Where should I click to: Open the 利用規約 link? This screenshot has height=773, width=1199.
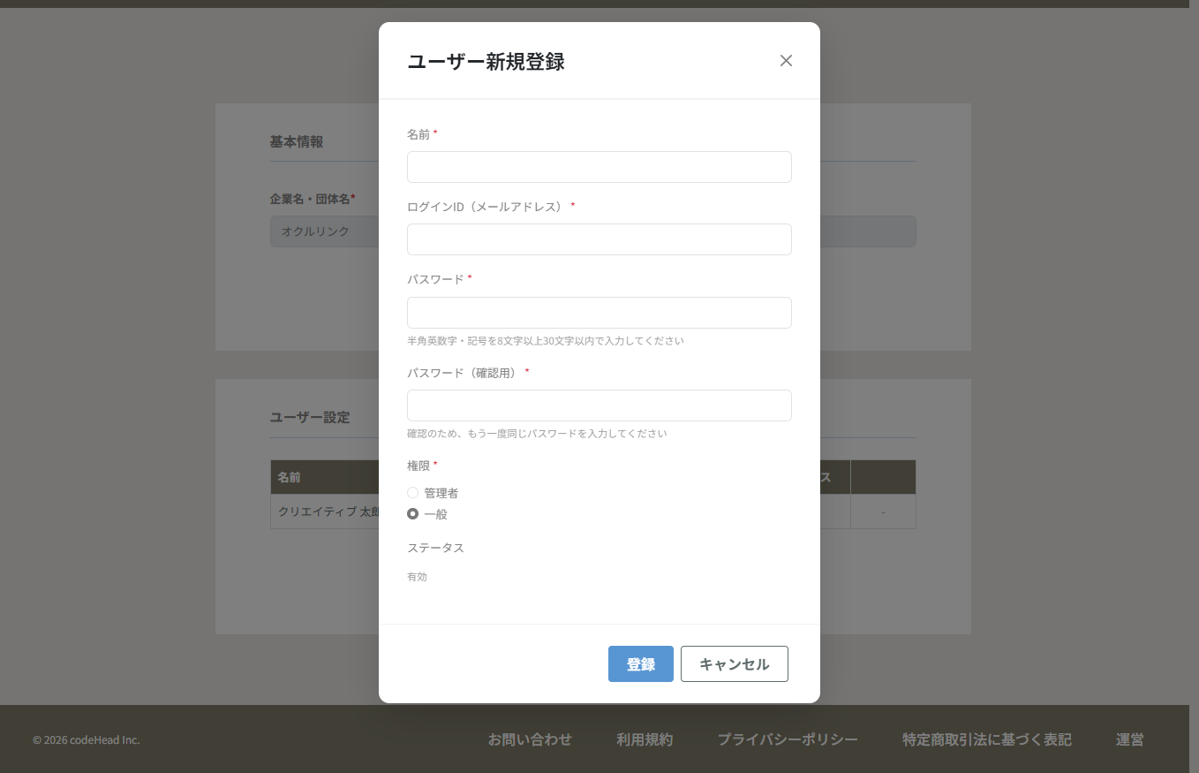tap(644, 739)
